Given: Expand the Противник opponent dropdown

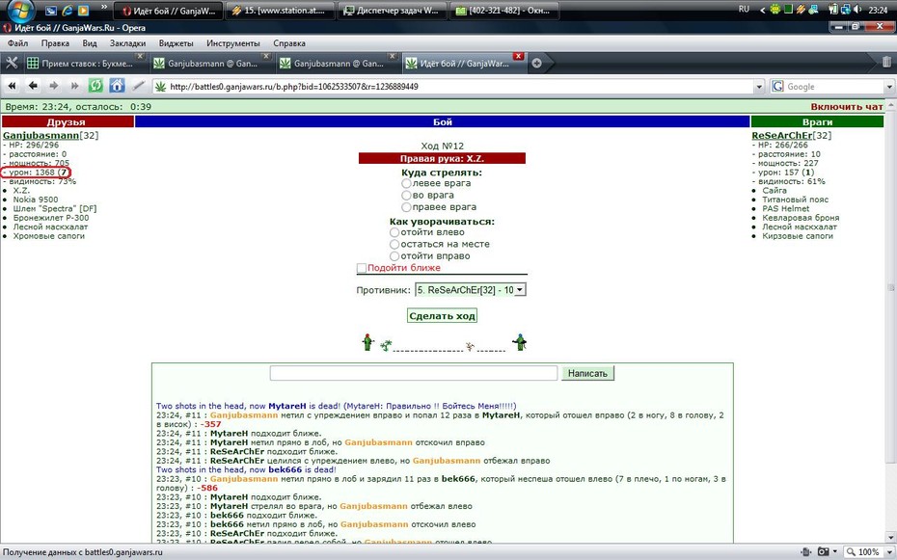Looking at the screenshot, I should pos(471,290).
